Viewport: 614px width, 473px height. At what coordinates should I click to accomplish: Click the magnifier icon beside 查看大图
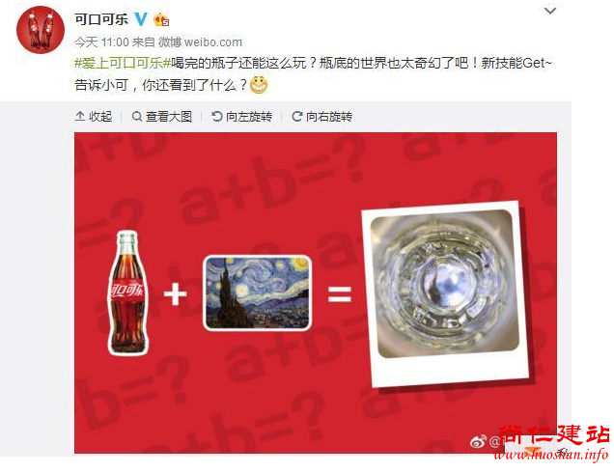[137, 116]
